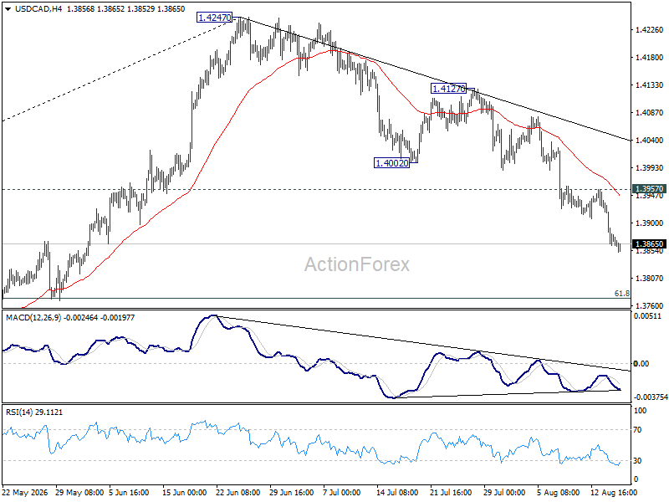The image size is (669, 502).
Task: Click the 1.41270 price label box
Action: click(x=448, y=89)
